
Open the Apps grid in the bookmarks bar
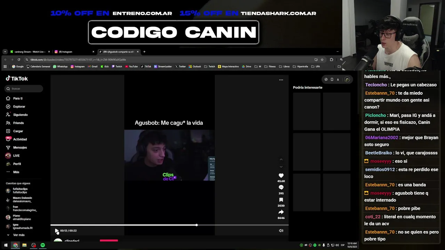pyautogui.click(x=5, y=66)
